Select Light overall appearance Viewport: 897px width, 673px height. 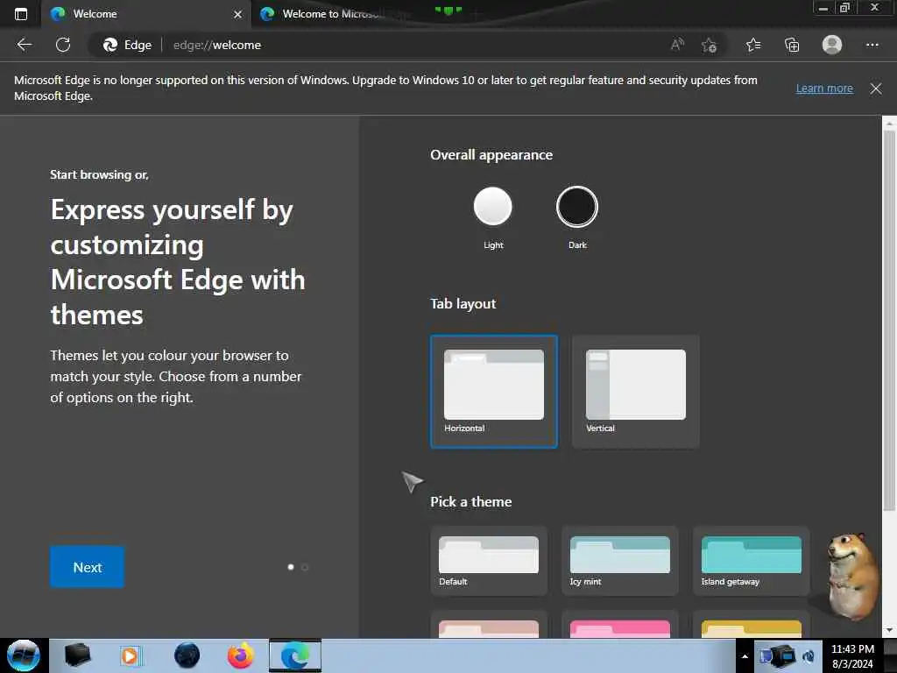492,207
